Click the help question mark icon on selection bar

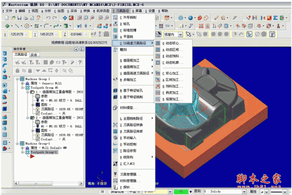click(272, 34)
